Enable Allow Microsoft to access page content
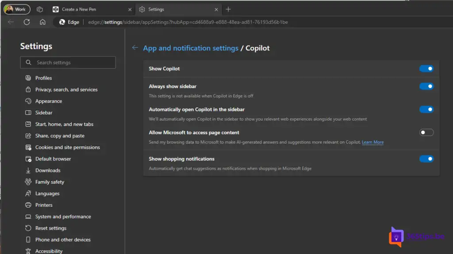This screenshot has width=453, height=254. 426,133
